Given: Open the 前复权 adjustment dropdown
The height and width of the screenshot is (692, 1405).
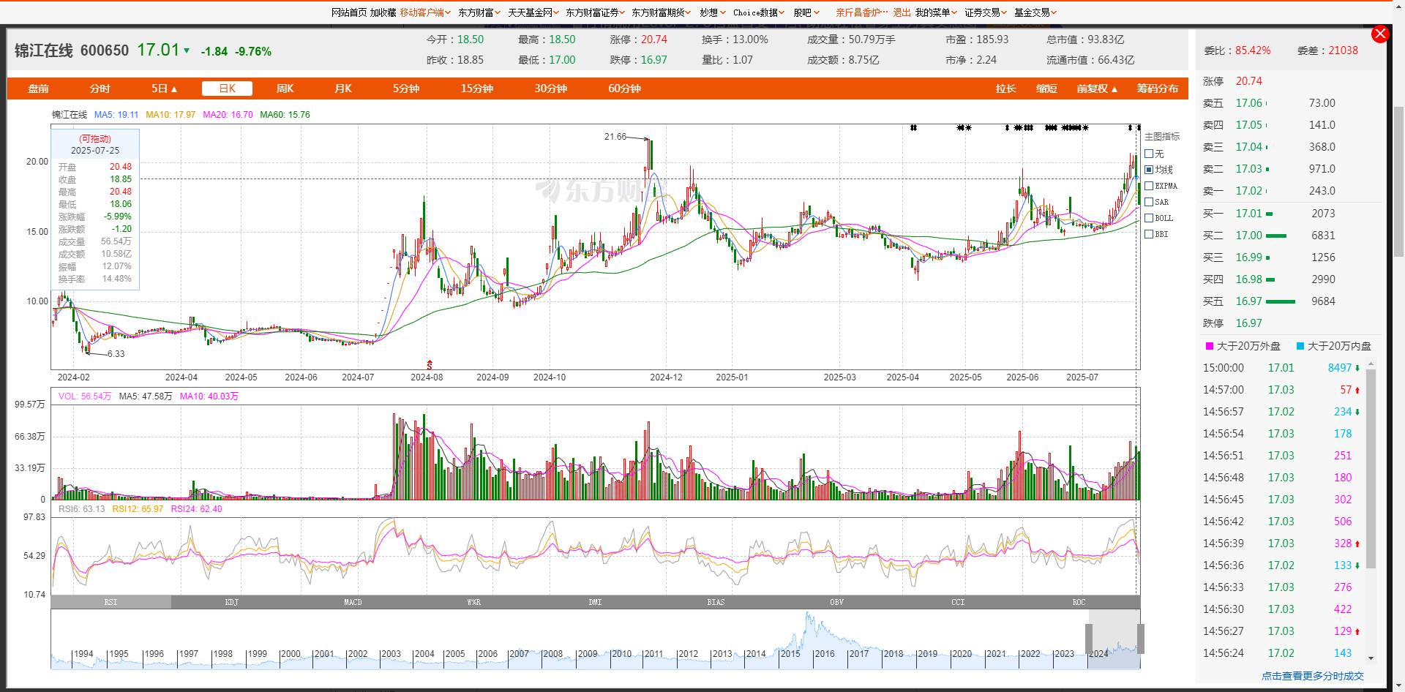Looking at the screenshot, I should tap(1097, 89).
